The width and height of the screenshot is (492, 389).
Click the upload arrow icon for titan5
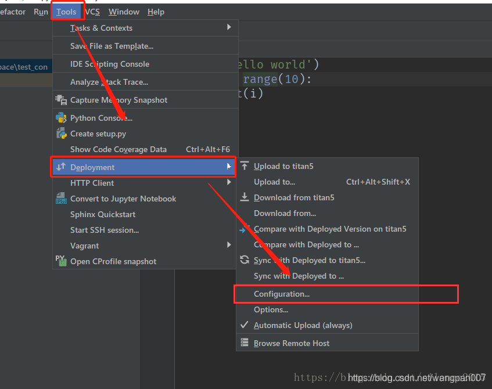coord(245,165)
